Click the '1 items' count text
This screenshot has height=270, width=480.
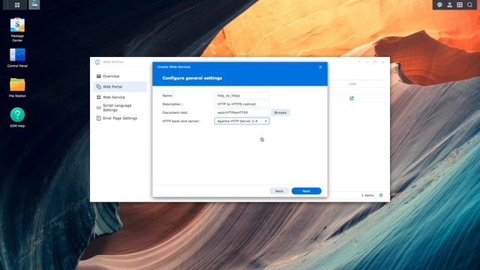(367, 195)
